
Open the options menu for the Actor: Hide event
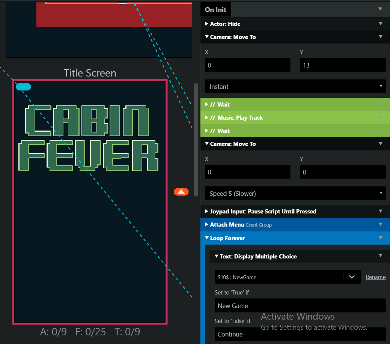381,24
